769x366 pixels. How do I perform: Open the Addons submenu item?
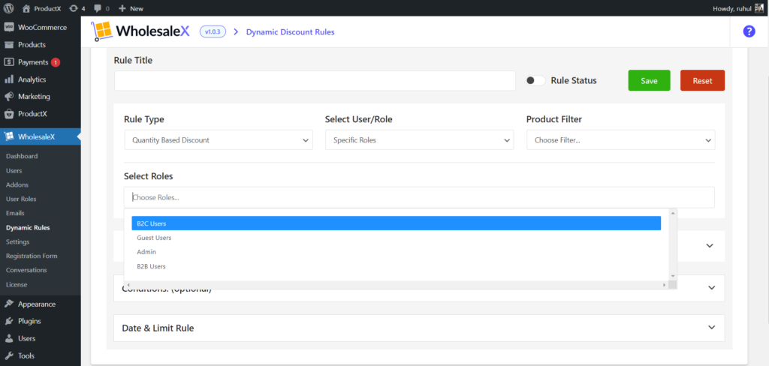17,184
